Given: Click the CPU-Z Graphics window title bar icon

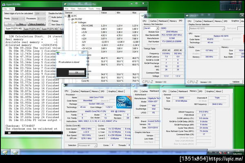Looking at the screenshot, I should tap(187, 16).
